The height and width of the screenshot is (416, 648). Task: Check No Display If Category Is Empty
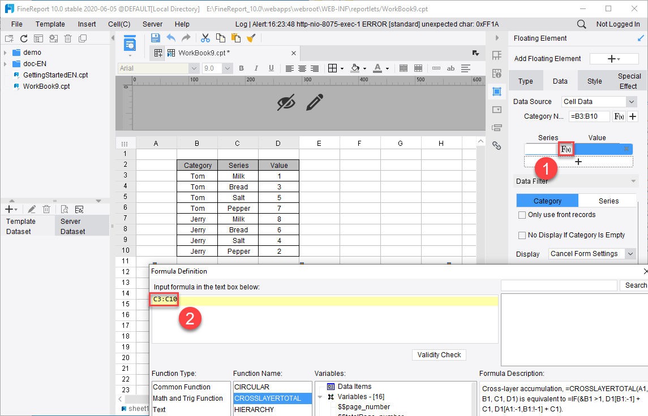click(522, 235)
